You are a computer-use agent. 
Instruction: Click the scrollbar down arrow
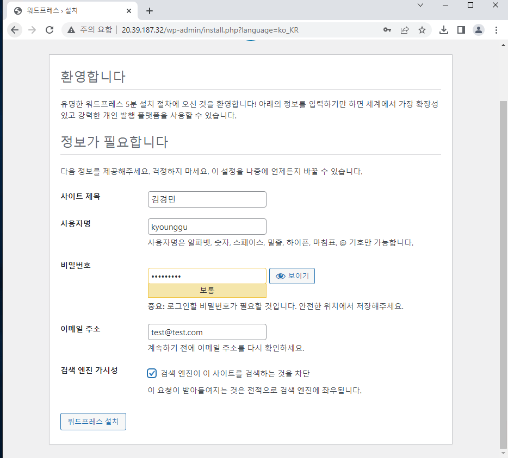click(503, 453)
